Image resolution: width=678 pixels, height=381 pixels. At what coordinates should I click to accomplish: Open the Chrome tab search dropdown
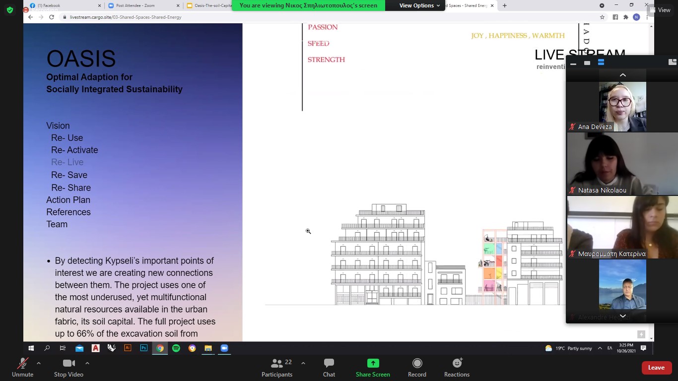602,5
